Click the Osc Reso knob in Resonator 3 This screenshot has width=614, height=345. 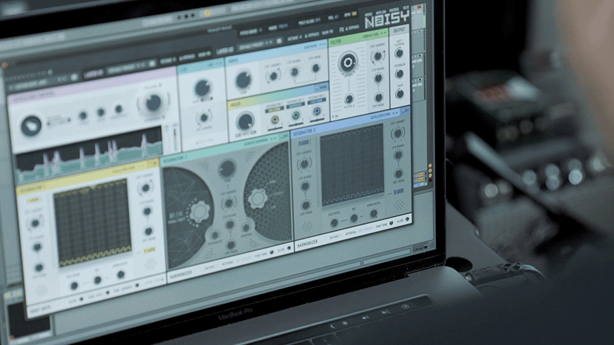334,222
